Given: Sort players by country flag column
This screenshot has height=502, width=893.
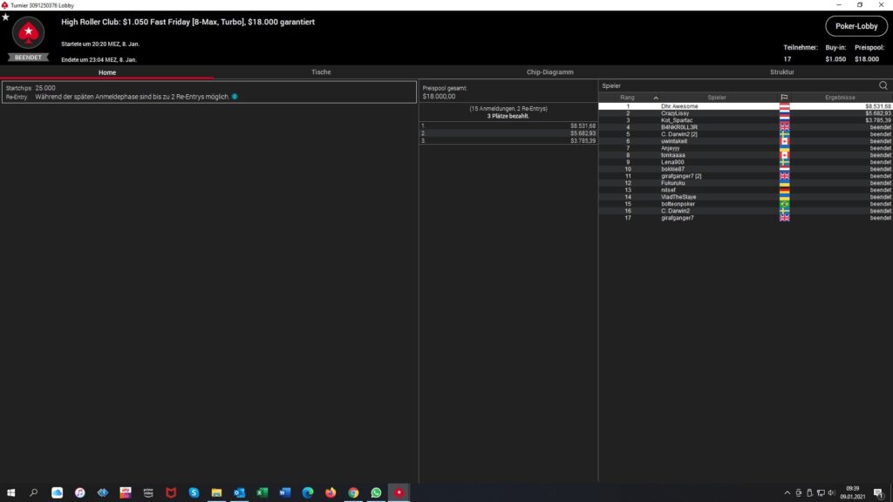Looking at the screenshot, I should click(x=784, y=98).
